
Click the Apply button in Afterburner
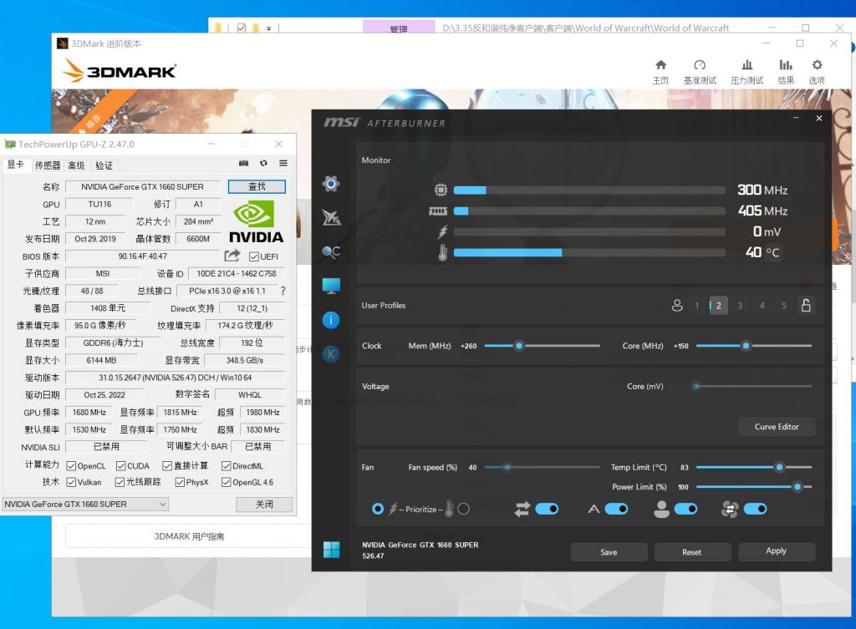[776, 551]
